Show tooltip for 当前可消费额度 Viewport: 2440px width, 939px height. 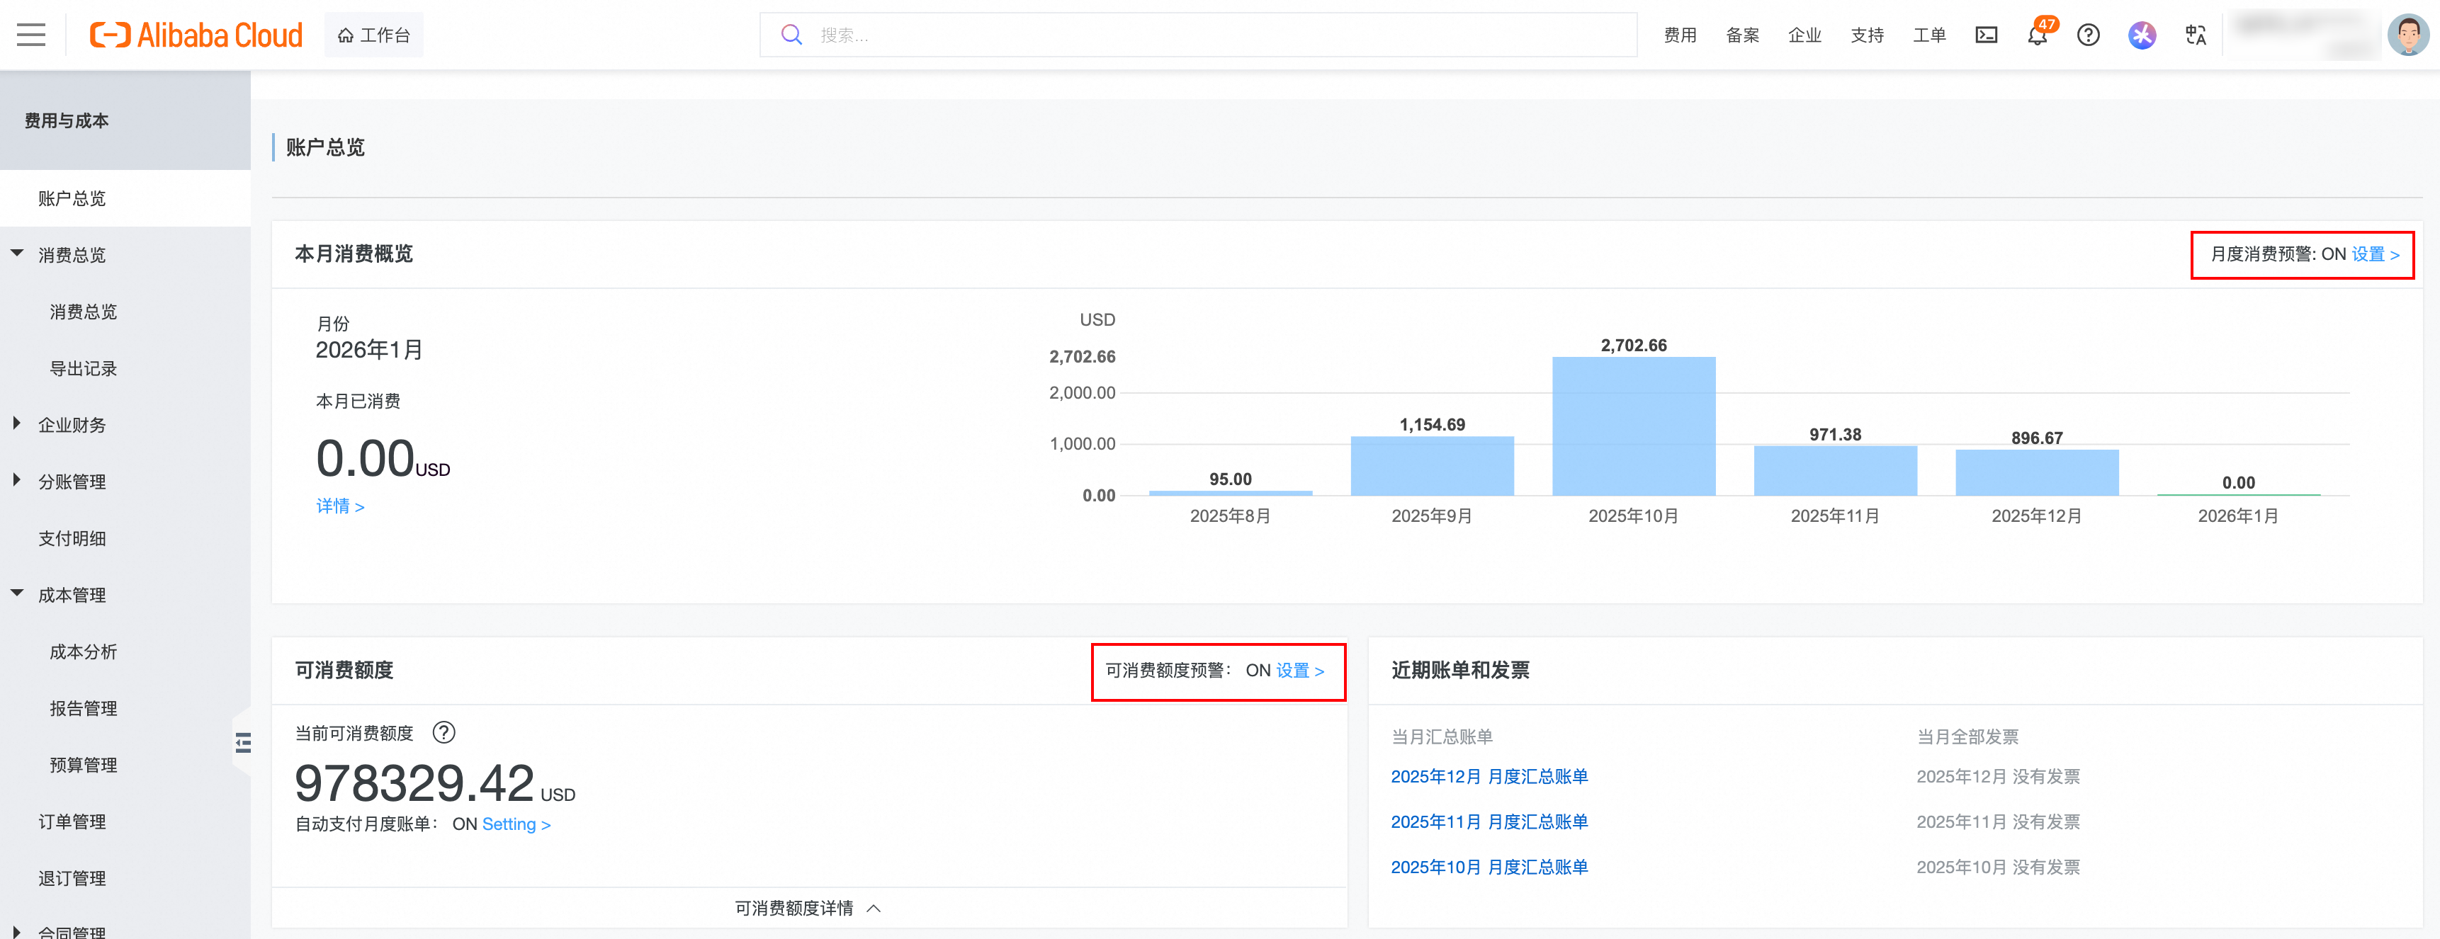click(444, 733)
